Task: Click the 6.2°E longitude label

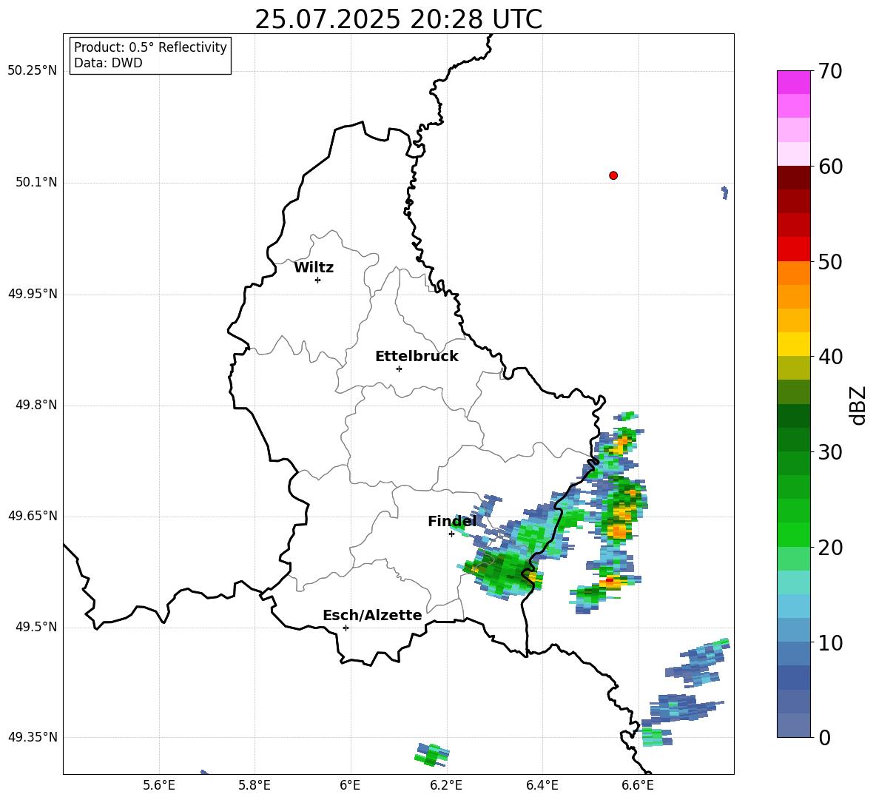Action: pos(446,786)
